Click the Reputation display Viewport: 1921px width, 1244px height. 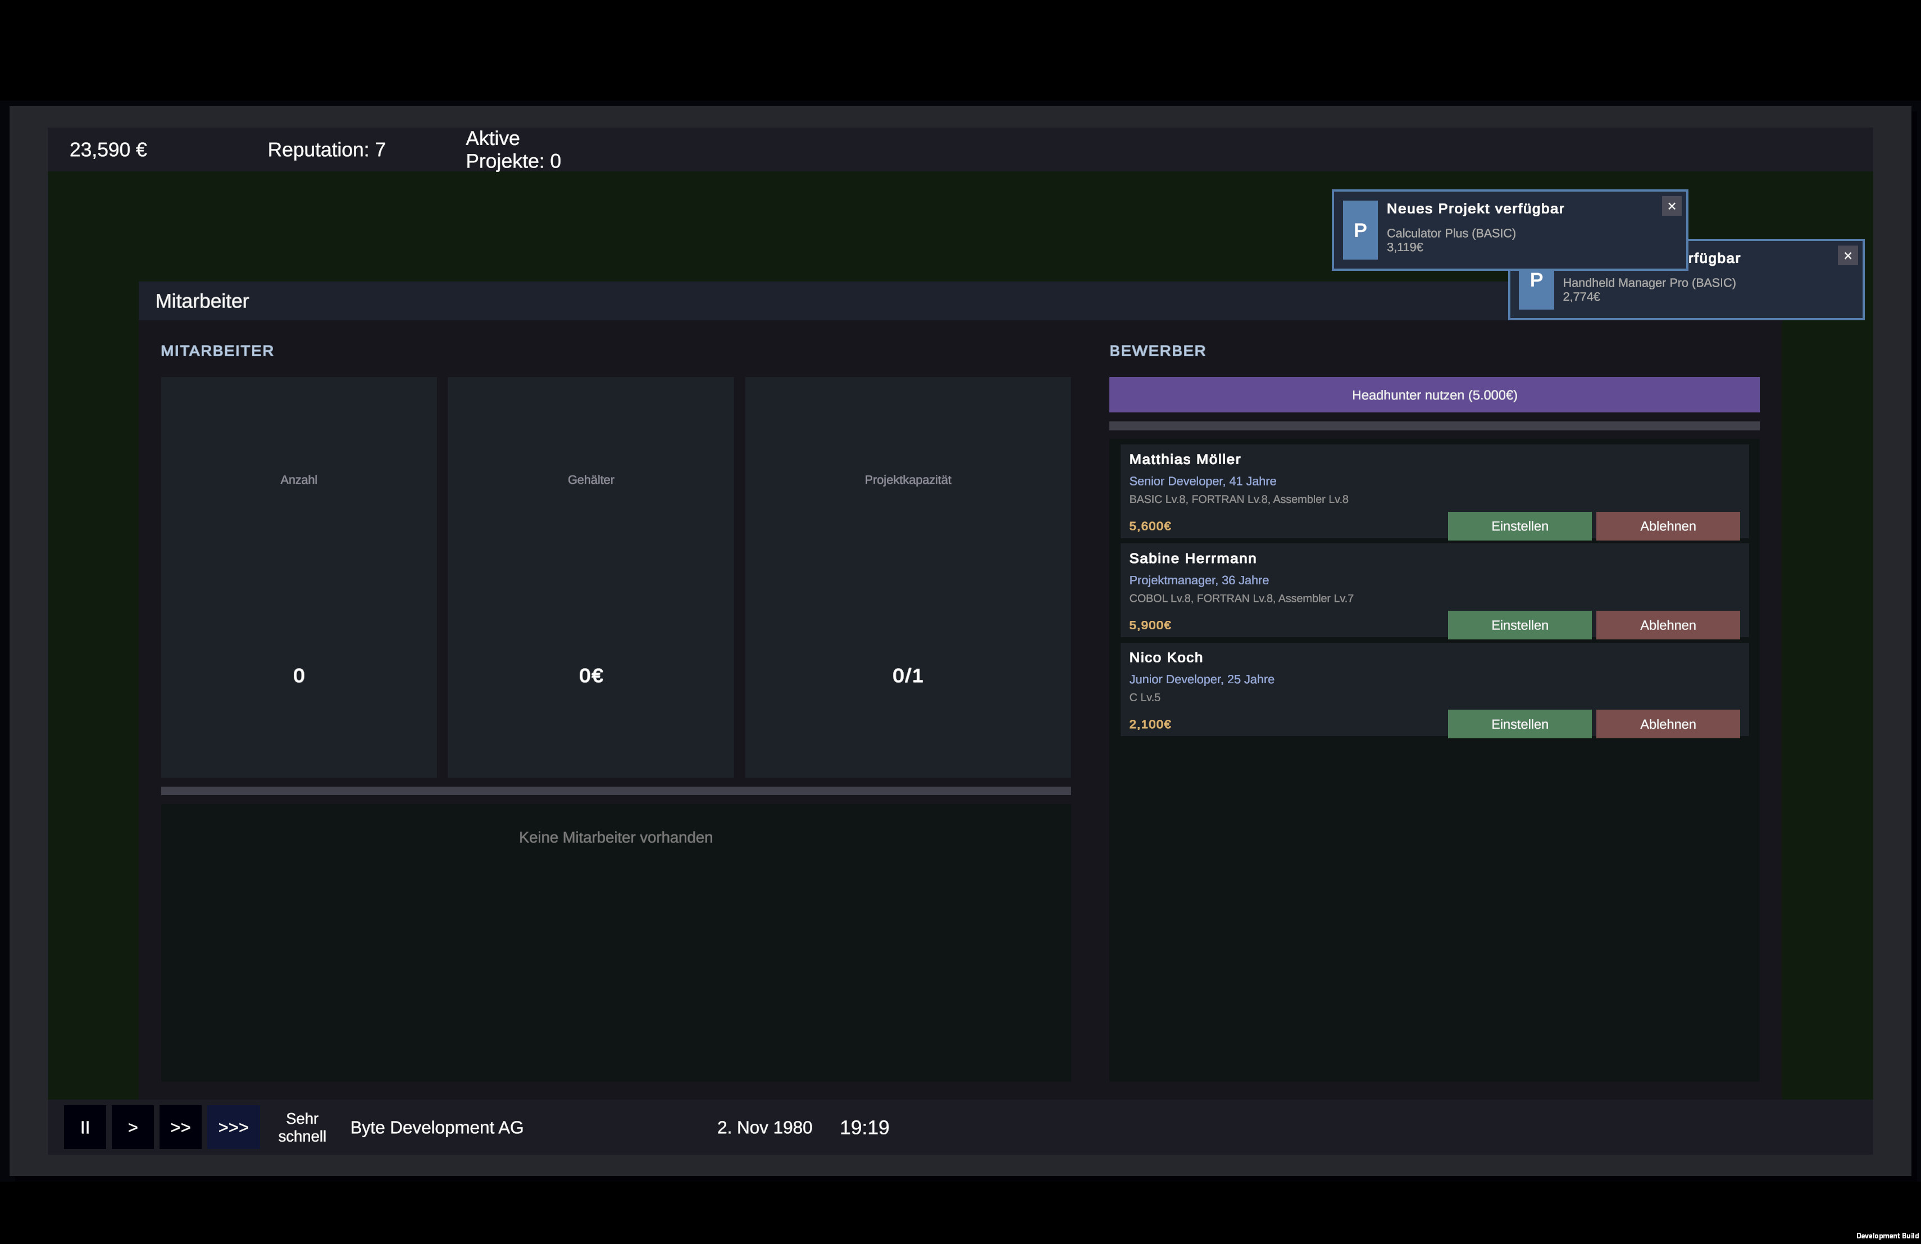[326, 149]
